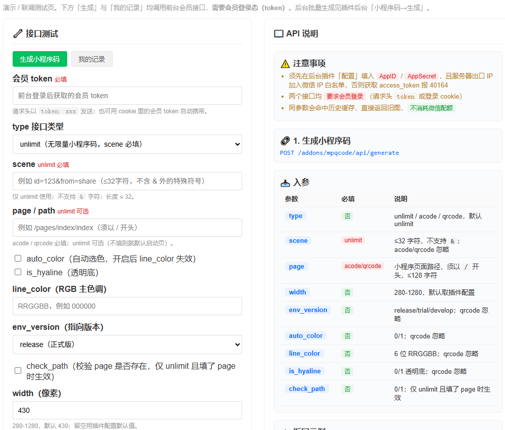Click the warning triangle icon beside 注意事项

(285, 64)
